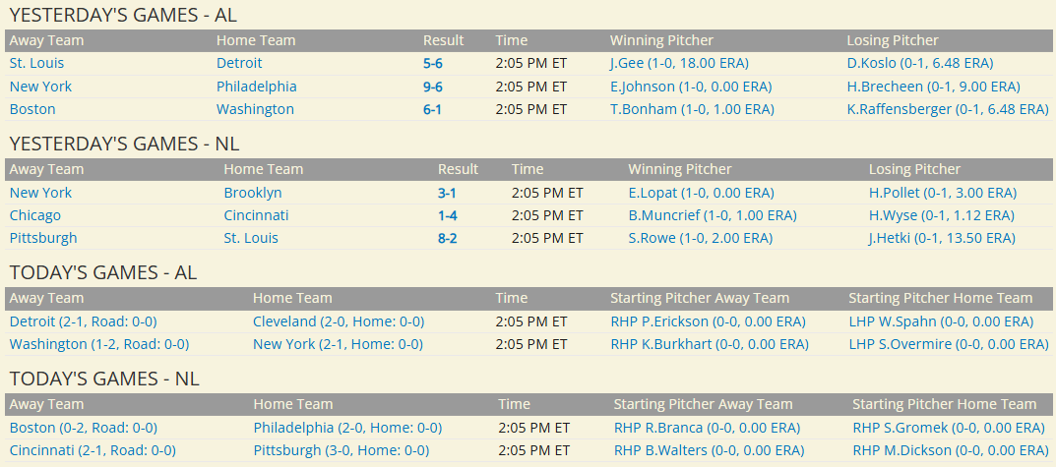Open winning pitcher J.Gee's page
Image resolution: width=1056 pixels, height=467 pixels.
(x=679, y=63)
